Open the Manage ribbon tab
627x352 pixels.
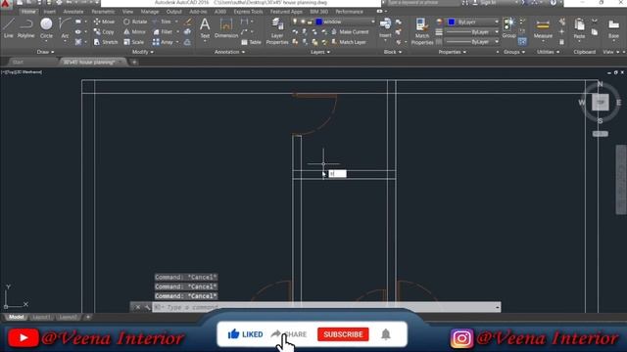150,12
